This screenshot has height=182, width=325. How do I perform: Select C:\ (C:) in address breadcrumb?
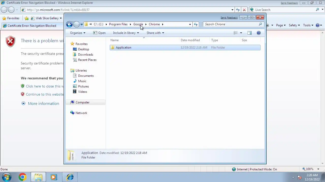(x=99, y=24)
